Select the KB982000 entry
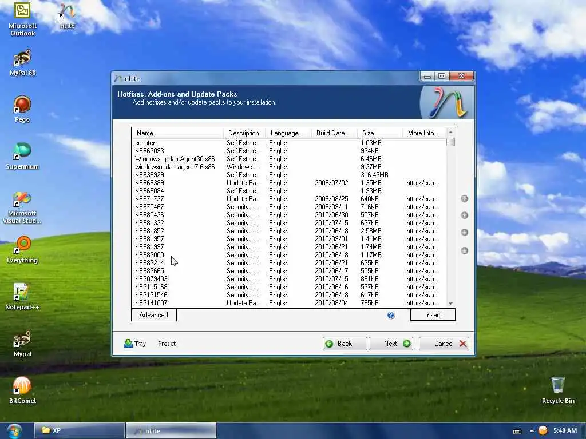586x439 pixels. [x=289, y=255]
